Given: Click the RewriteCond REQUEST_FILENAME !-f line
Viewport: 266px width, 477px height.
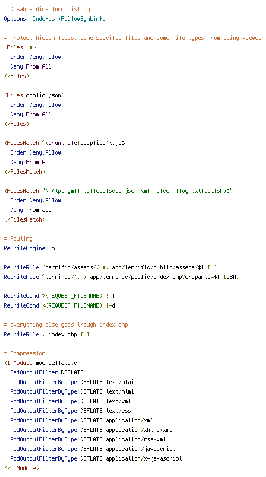Looking at the screenshot, I should coord(59,296).
